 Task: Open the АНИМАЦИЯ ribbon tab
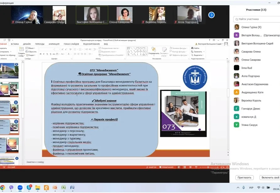point(54,44)
